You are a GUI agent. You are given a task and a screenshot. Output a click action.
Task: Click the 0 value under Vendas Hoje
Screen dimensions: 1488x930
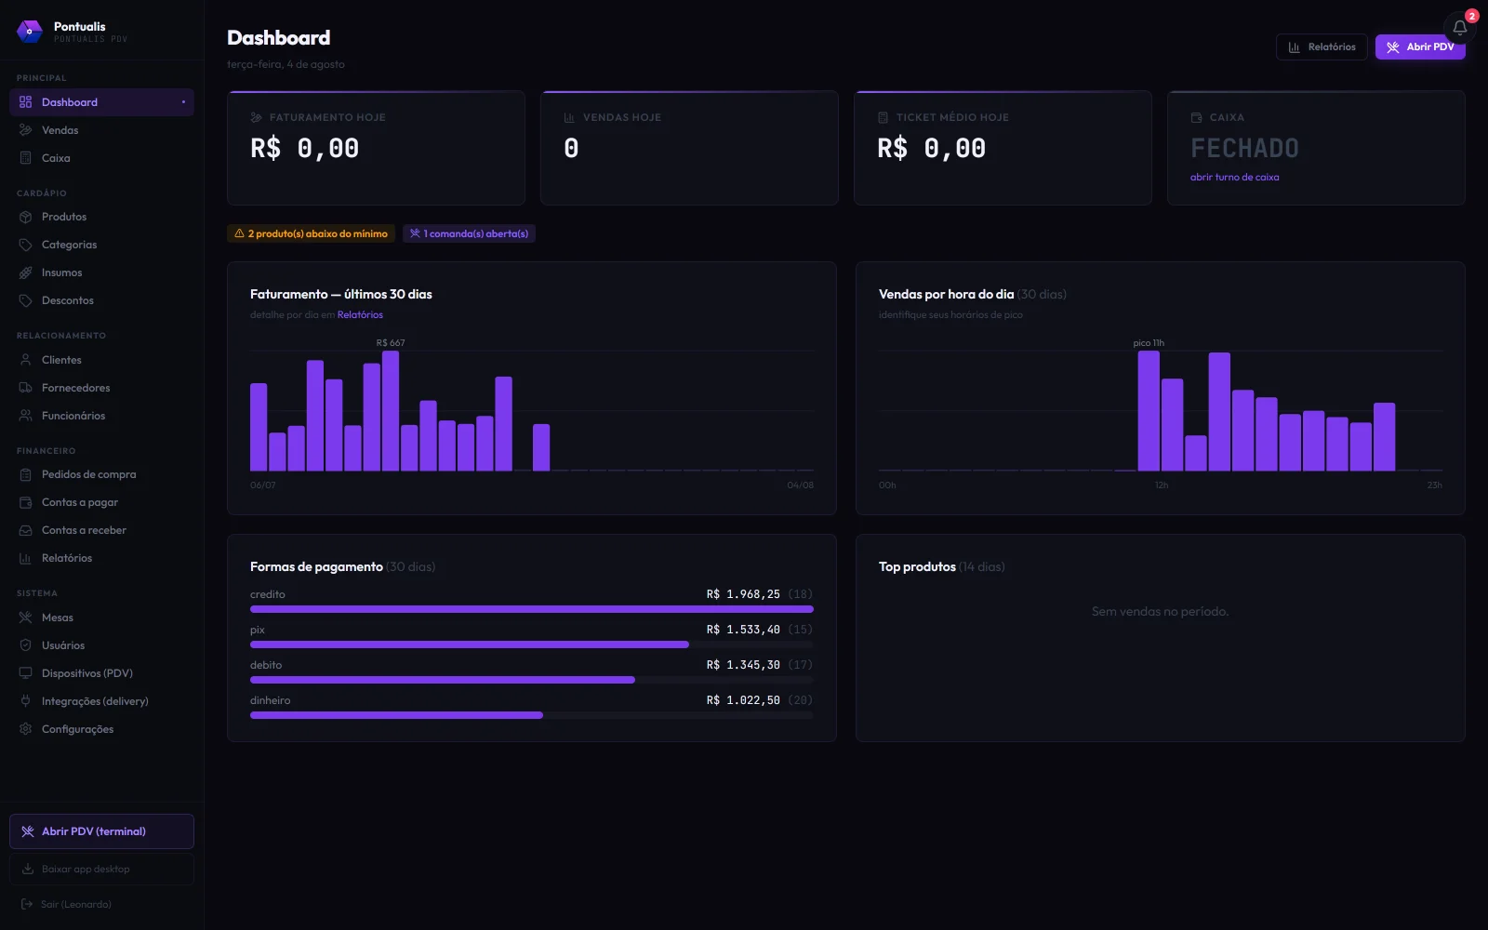tap(571, 149)
